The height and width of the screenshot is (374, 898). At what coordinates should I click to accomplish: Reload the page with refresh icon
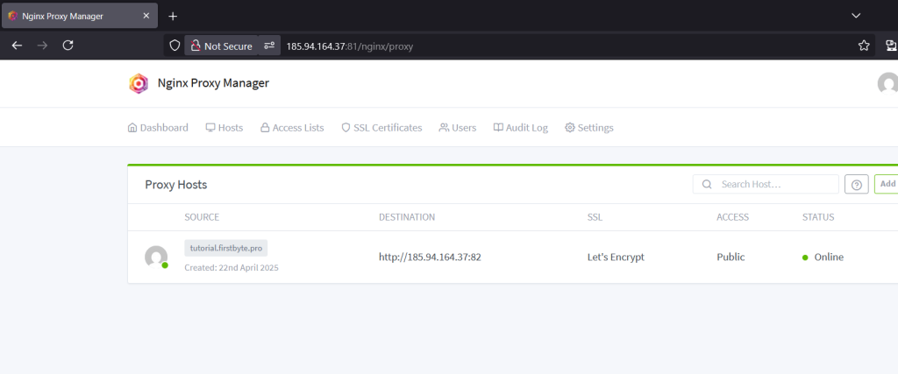point(68,46)
